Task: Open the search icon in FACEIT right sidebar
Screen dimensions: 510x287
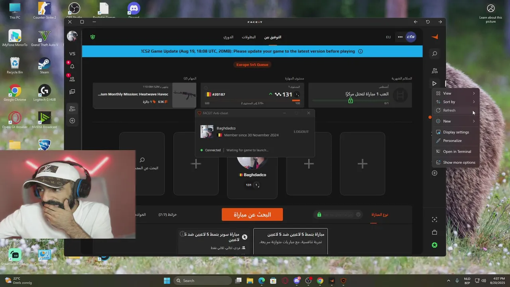Action: point(435,53)
